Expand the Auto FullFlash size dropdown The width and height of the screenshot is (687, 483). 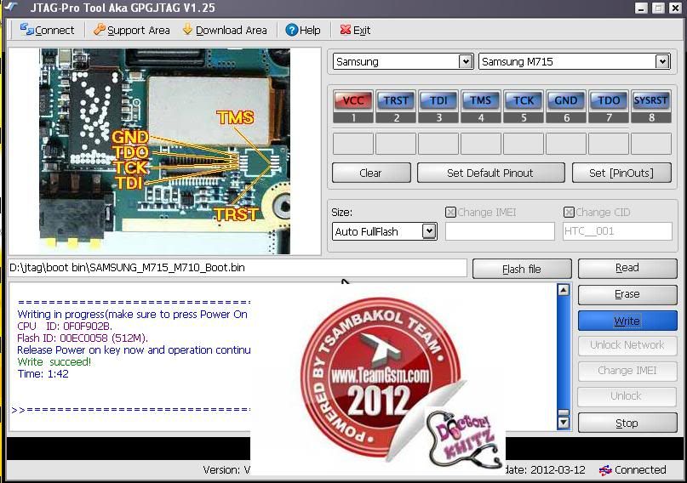(x=429, y=231)
